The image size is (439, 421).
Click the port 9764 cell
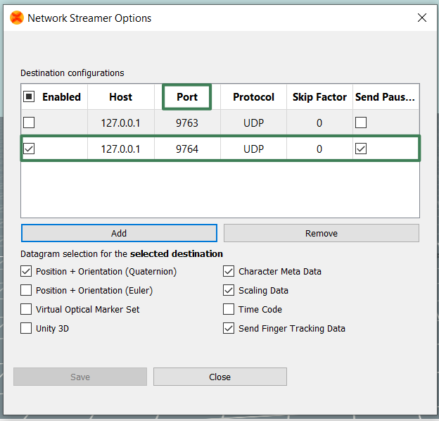(x=187, y=149)
